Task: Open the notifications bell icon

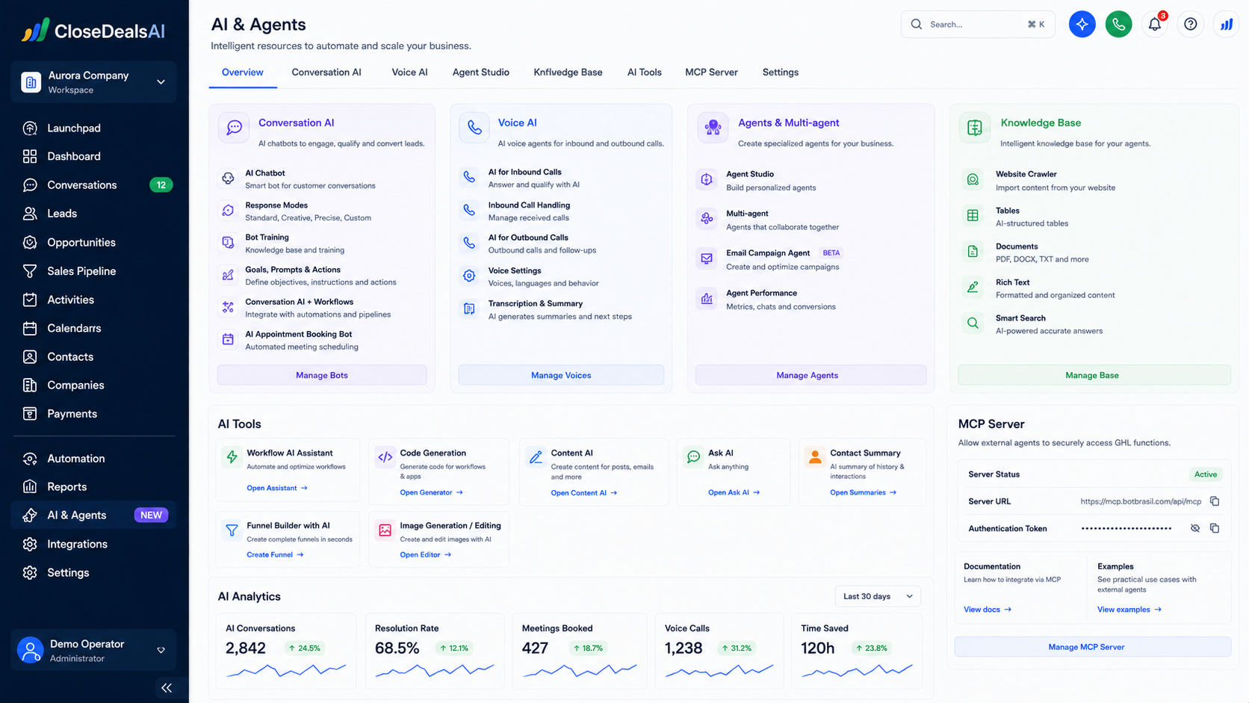Action: [1155, 25]
